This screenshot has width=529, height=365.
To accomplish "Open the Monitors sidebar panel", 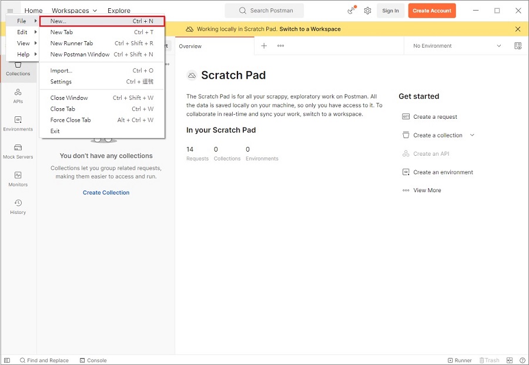I will coord(18,179).
